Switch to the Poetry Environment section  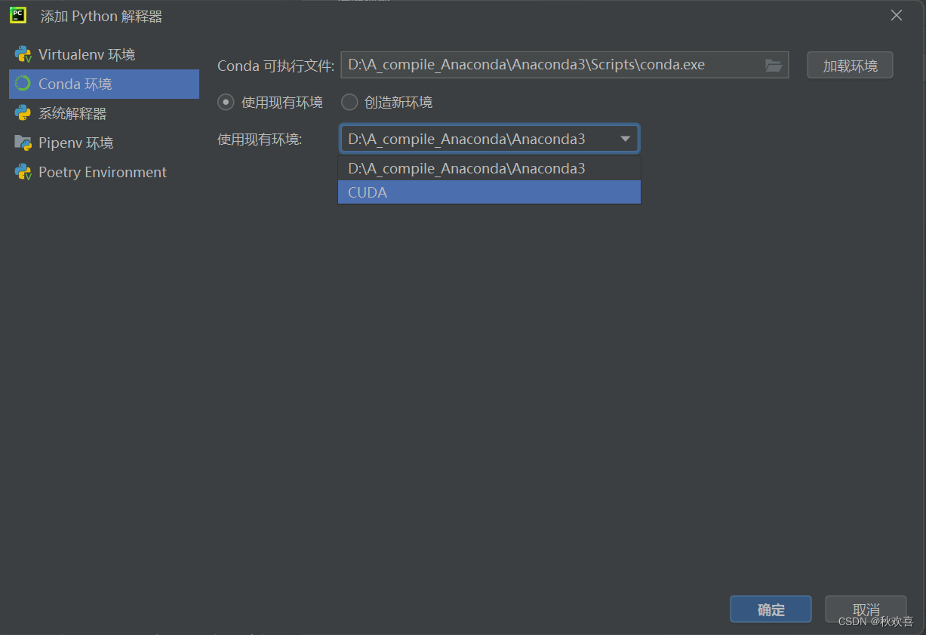(102, 171)
